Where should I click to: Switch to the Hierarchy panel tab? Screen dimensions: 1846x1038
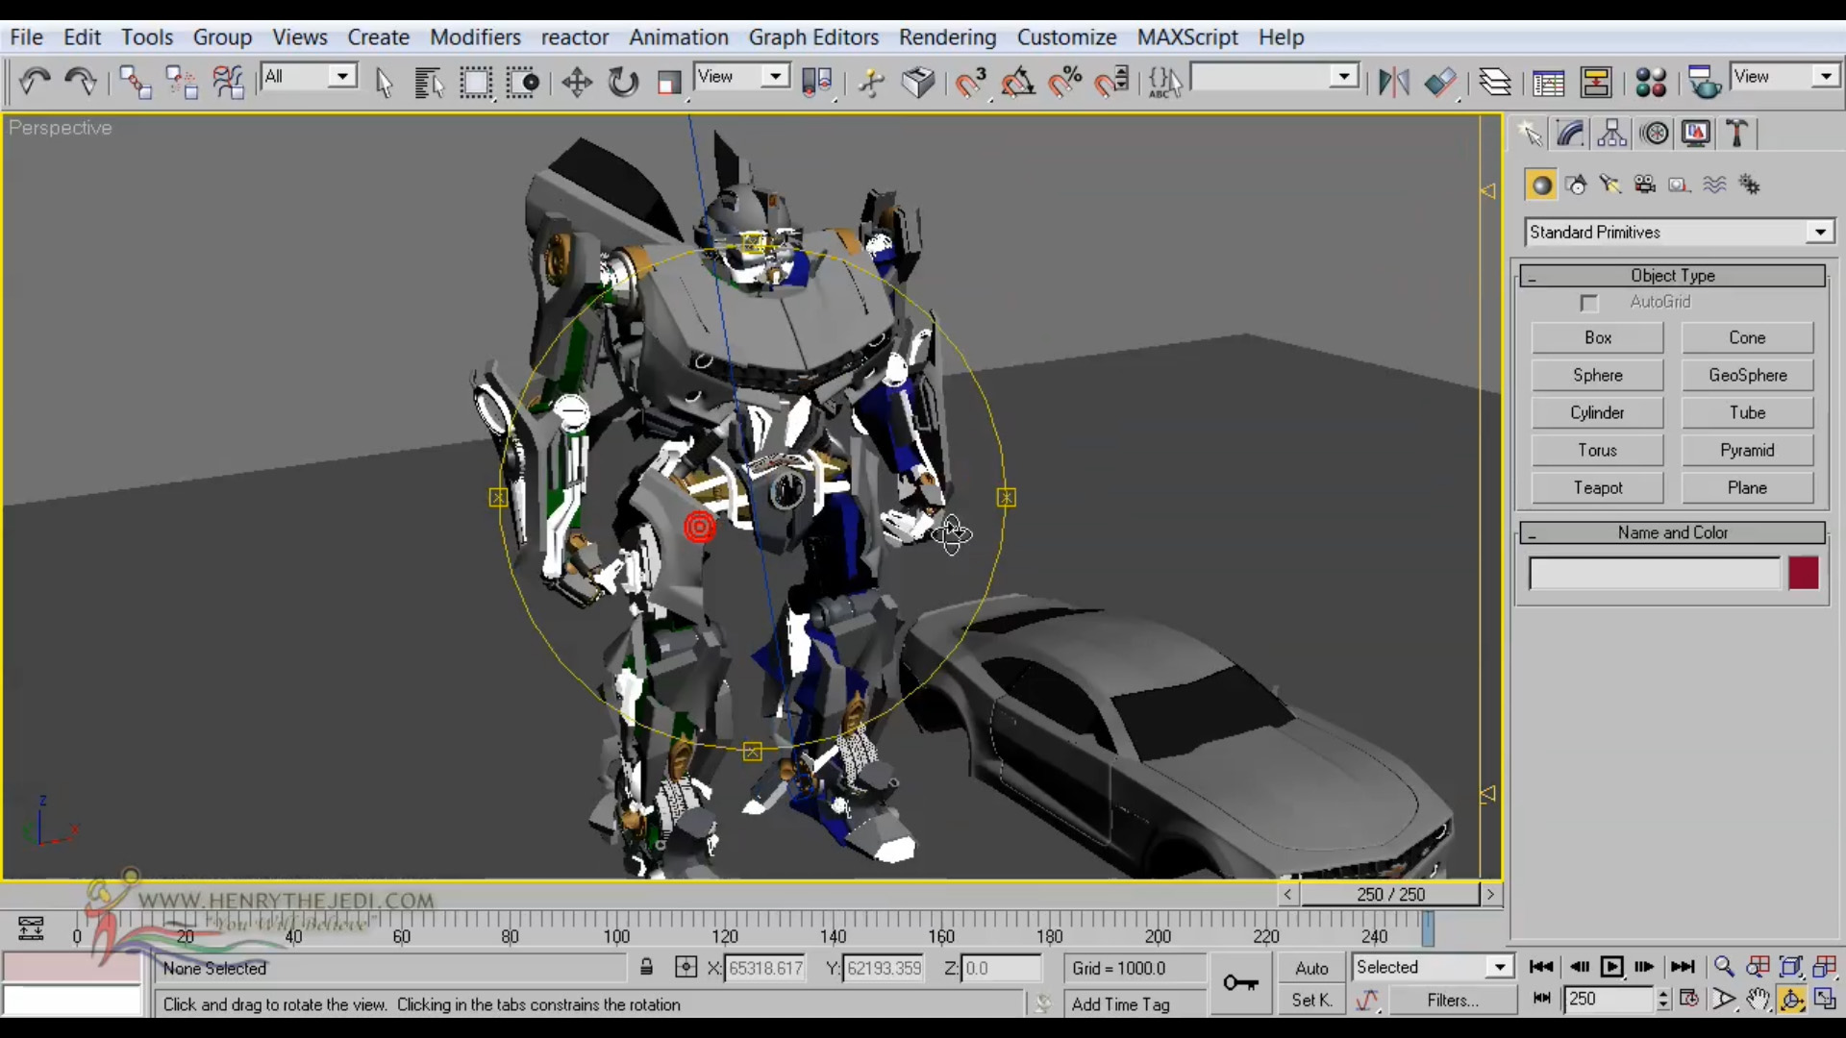pyautogui.click(x=1612, y=134)
